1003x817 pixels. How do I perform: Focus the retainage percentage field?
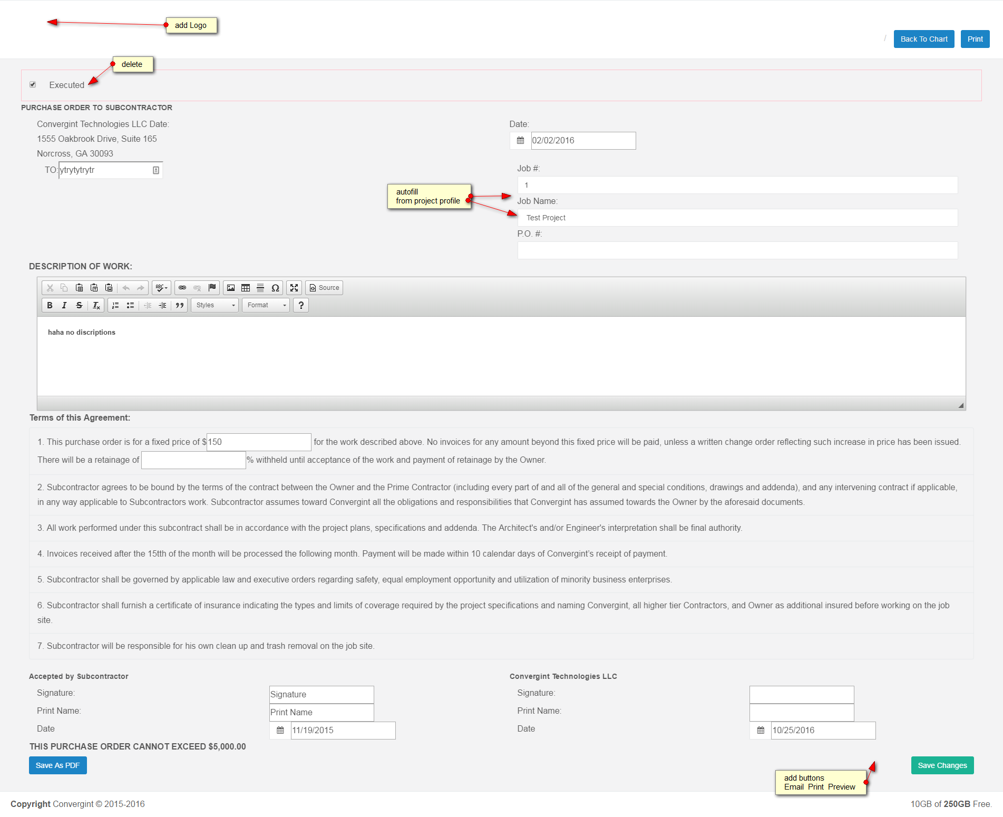193,460
